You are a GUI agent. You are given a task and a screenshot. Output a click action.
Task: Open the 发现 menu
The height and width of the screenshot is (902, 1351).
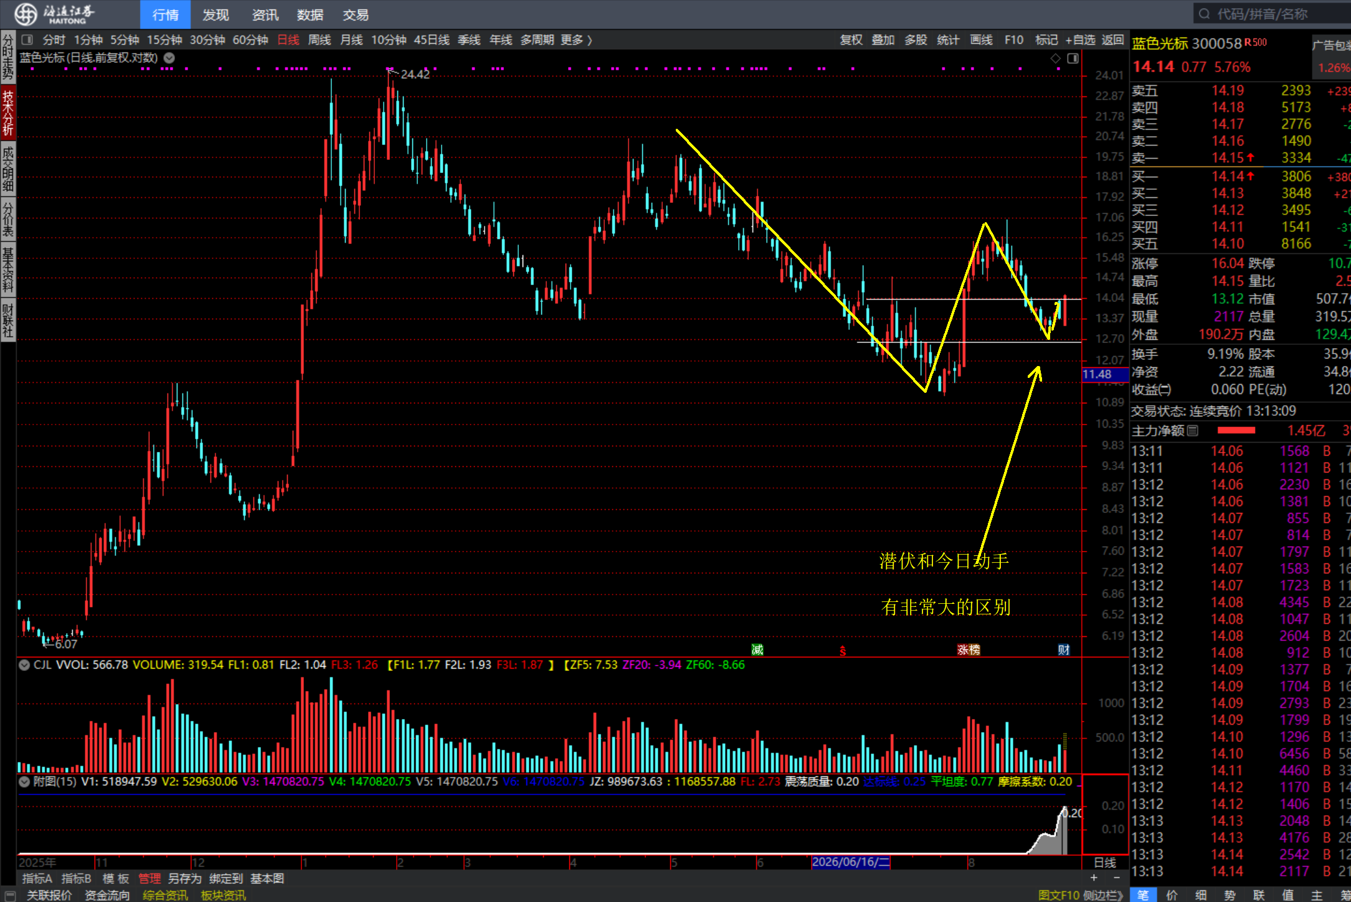click(216, 14)
